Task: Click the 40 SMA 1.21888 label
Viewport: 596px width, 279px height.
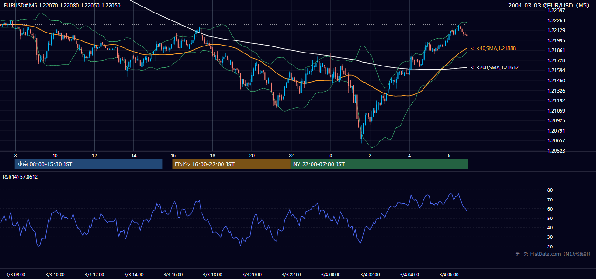Action: point(493,48)
